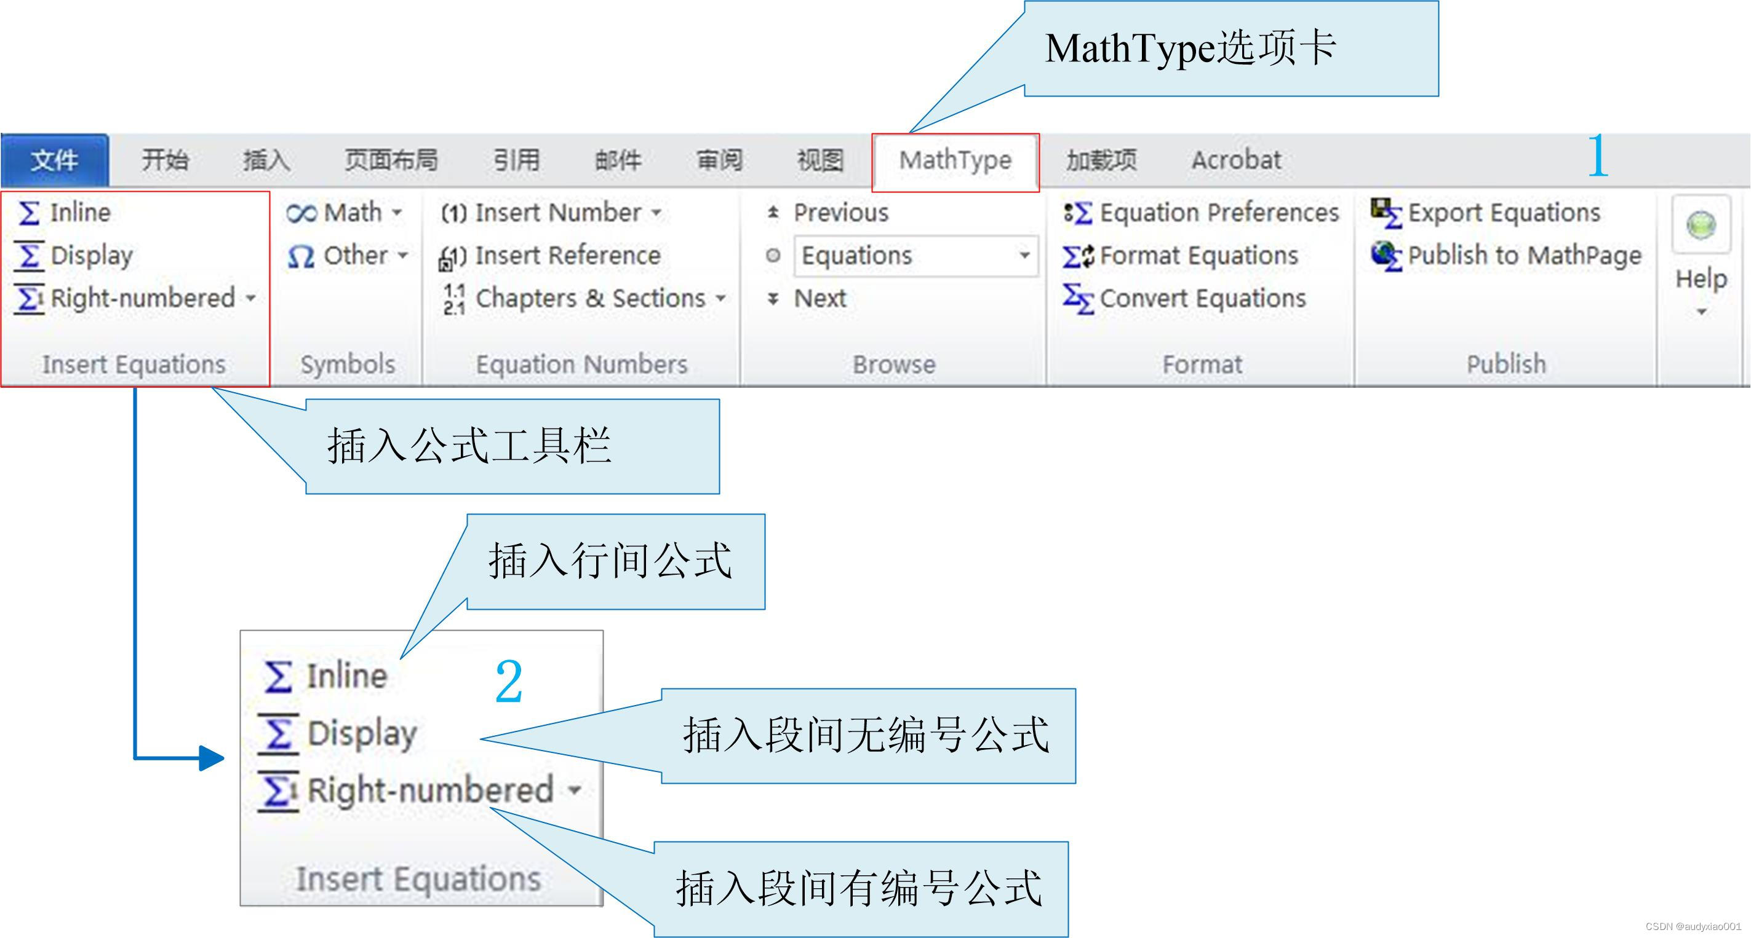Click Format Equations icon
This screenshot has width=1751, height=938.
[1078, 256]
